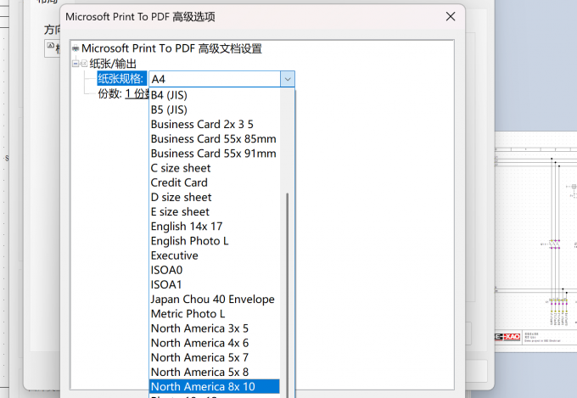Choose ISOA0 paper size
This screenshot has height=398, width=577.
click(x=215, y=270)
